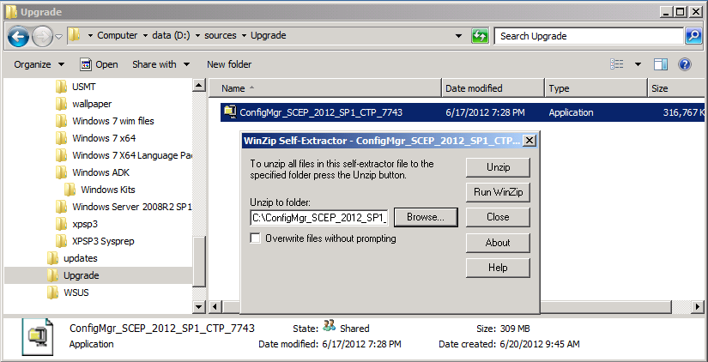Image resolution: width=708 pixels, height=362 pixels.
Task: Open the Share with menu
Action: point(160,64)
